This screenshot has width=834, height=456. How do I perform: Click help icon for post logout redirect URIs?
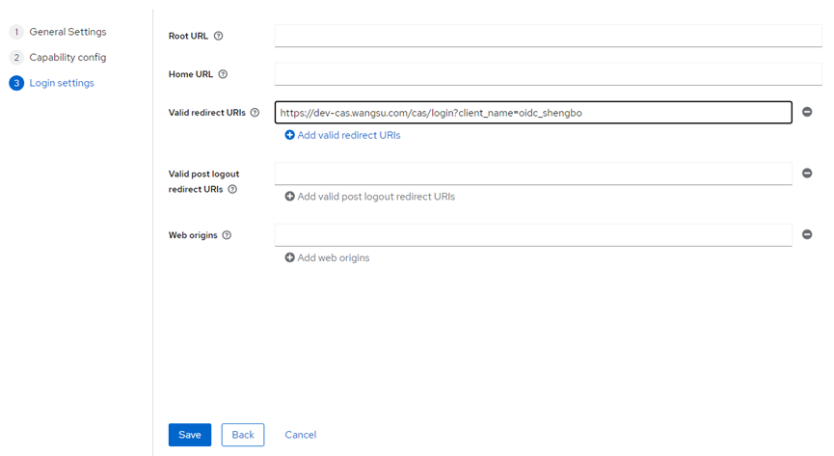tap(232, 190)
